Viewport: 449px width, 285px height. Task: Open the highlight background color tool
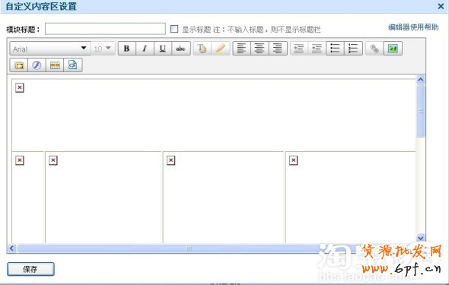coord(220,49)
